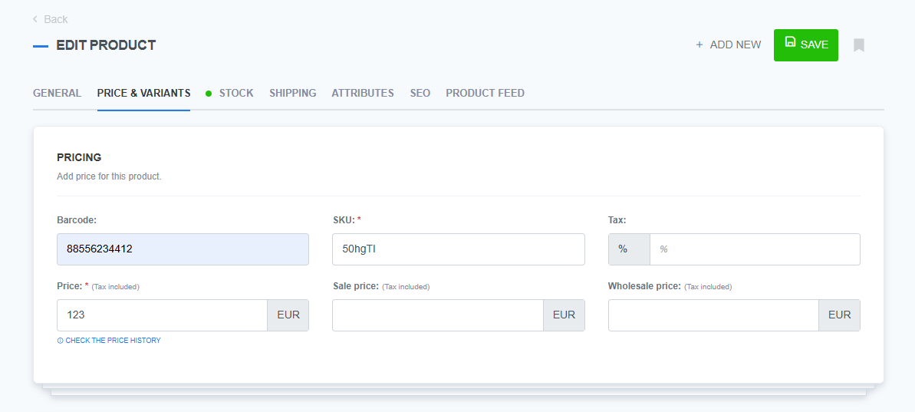Click the bookmark icon next to Save
The width and height of the screenshot is (915, 412).
pyautogui.click(x=858, y=45)
